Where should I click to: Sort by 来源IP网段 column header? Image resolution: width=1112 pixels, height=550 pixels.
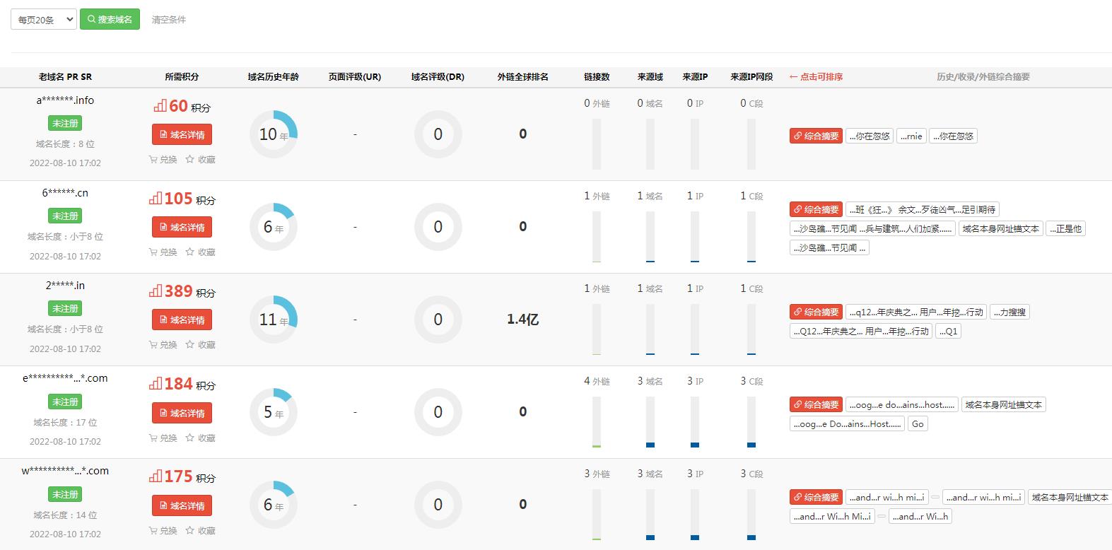tap(751, 76)
